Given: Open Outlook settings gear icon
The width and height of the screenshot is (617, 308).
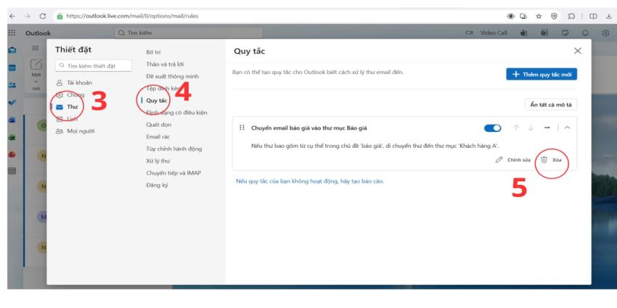Looking at the screenshot, I should pos(605,33).
